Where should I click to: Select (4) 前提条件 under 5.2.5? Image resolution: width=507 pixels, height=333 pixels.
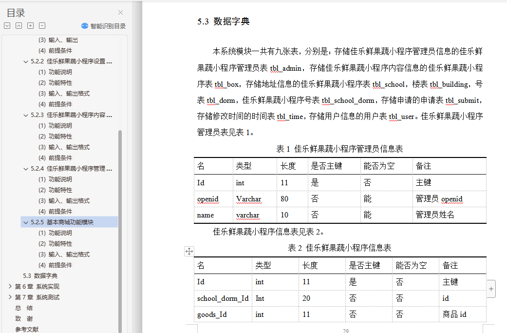coord(55,265)
